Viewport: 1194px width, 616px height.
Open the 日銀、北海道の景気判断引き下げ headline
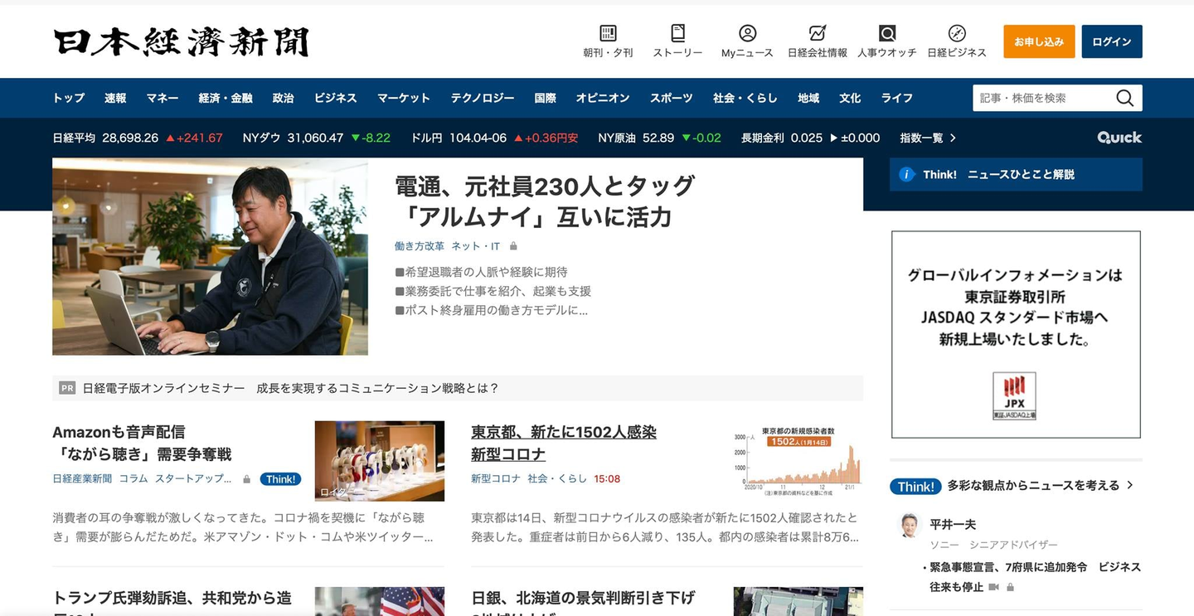coord(584,601)
